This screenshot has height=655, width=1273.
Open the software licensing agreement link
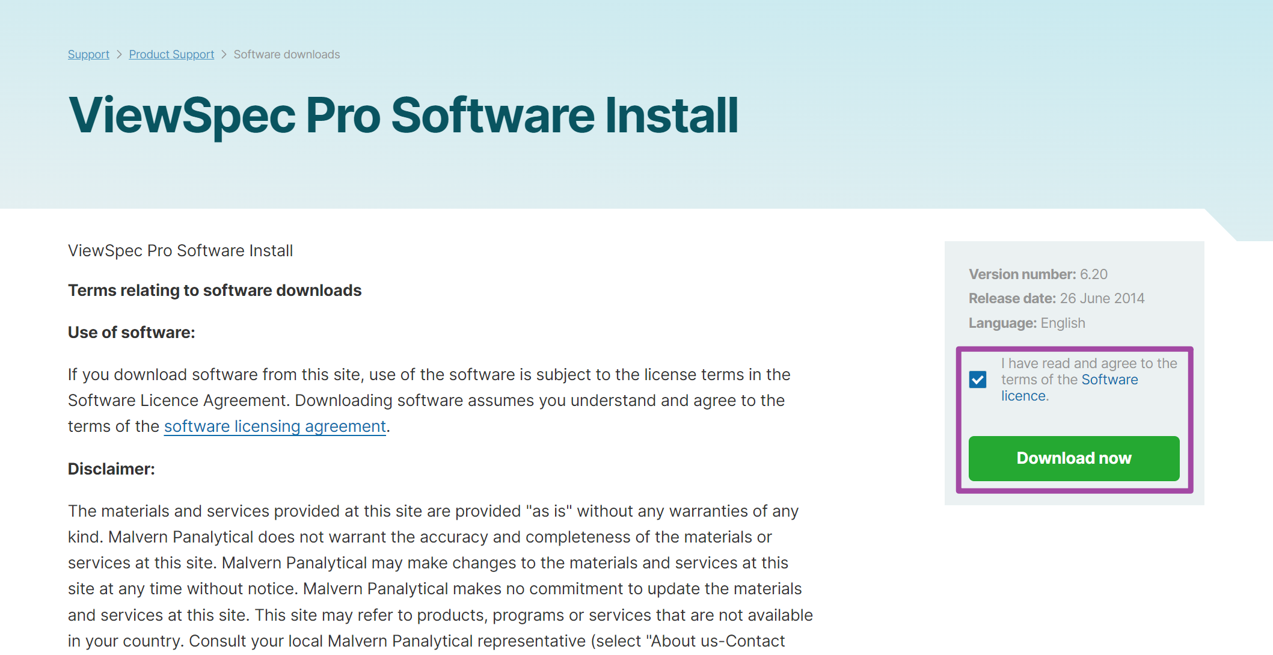tap(275, 426)
